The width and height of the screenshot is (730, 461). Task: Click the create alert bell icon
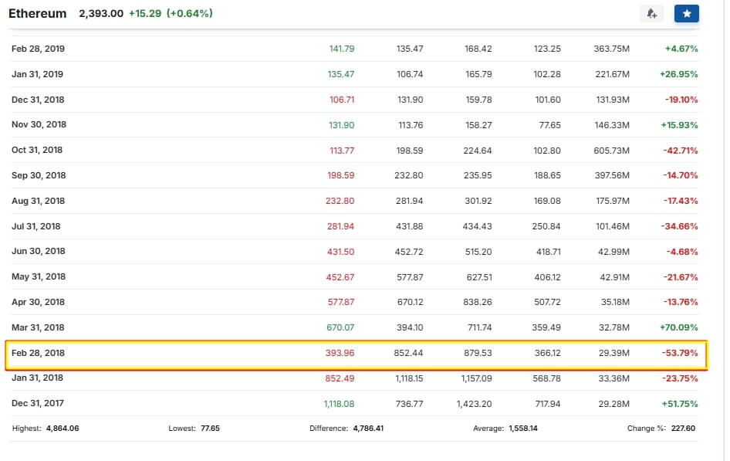click(652, 13)
